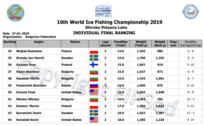Click the United-States flag beside Kowalski Kevin
This screenshot has width=204, height=126.
94,120
